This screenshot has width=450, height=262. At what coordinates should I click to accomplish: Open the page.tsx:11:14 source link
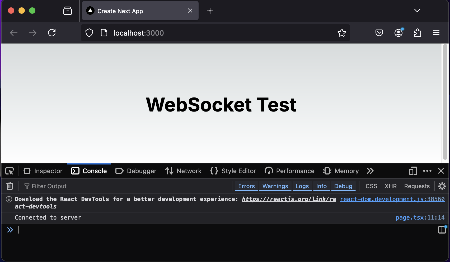420,217
